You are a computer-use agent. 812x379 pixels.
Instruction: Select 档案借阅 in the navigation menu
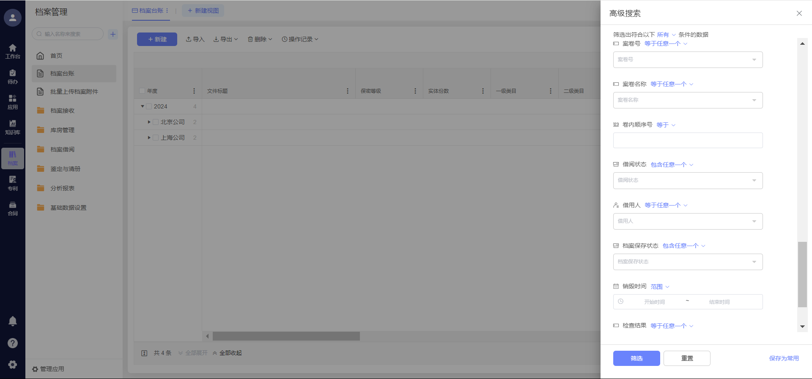(62, 149)
